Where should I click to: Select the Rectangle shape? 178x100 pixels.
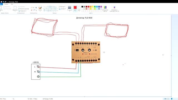click(50, 7)
